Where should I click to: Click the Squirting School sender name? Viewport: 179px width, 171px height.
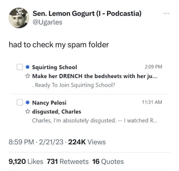click(54, 67)
